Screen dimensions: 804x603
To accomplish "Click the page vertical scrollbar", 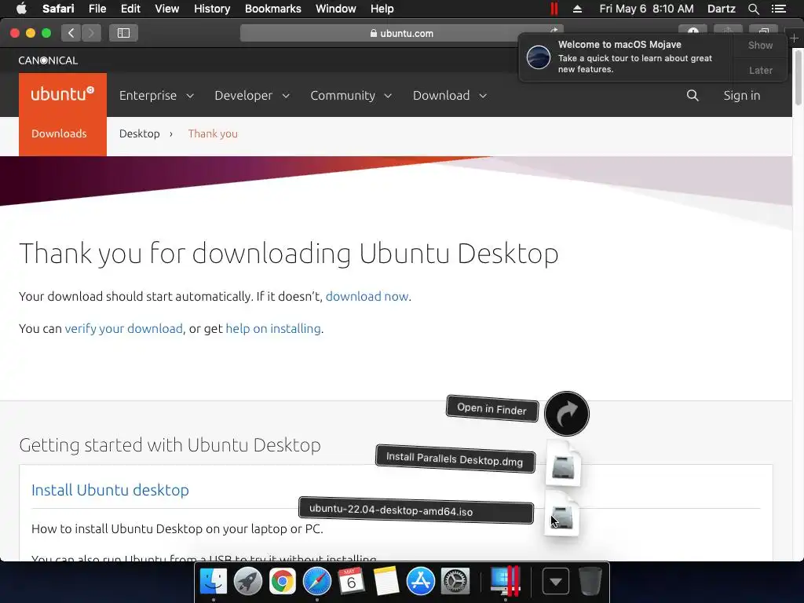I will point(798,77).
